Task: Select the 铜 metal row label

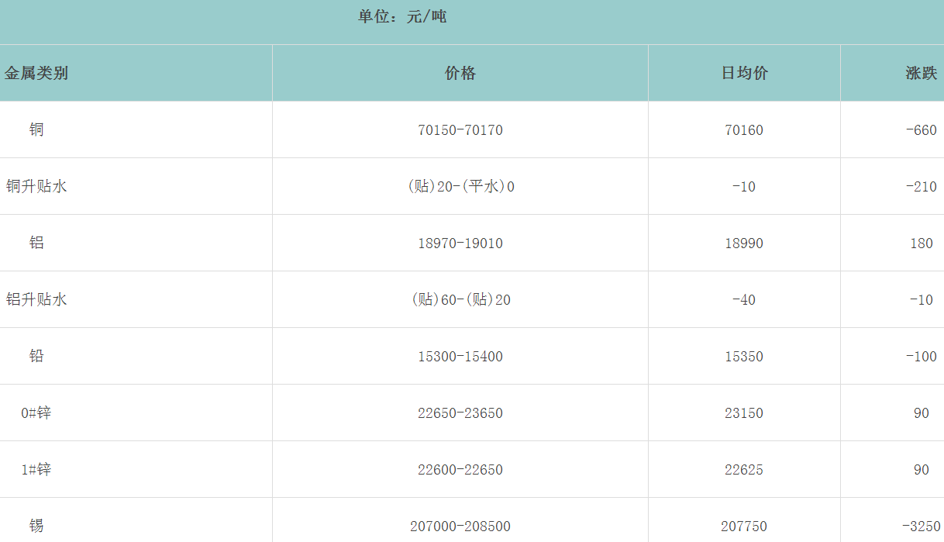Action: (36, 129)
